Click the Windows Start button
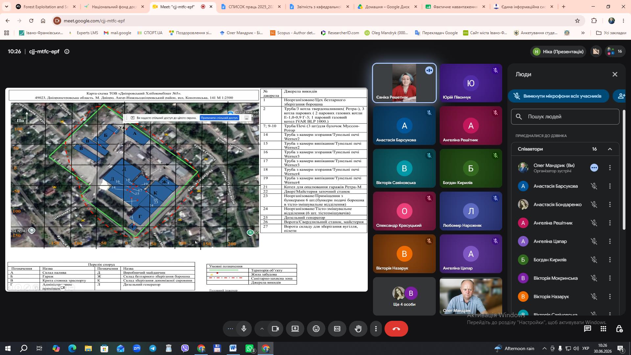Screen dimensions: 631x355 click(x=8, y=348)
